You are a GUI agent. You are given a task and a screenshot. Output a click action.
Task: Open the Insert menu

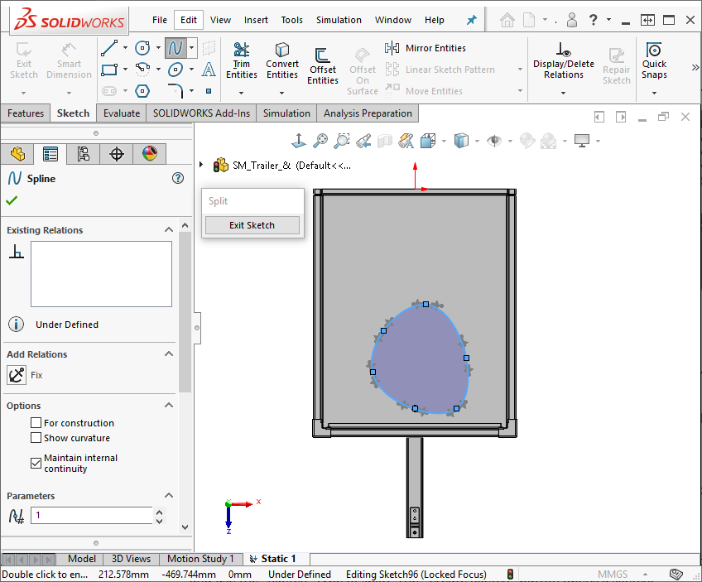click(256, 20)
